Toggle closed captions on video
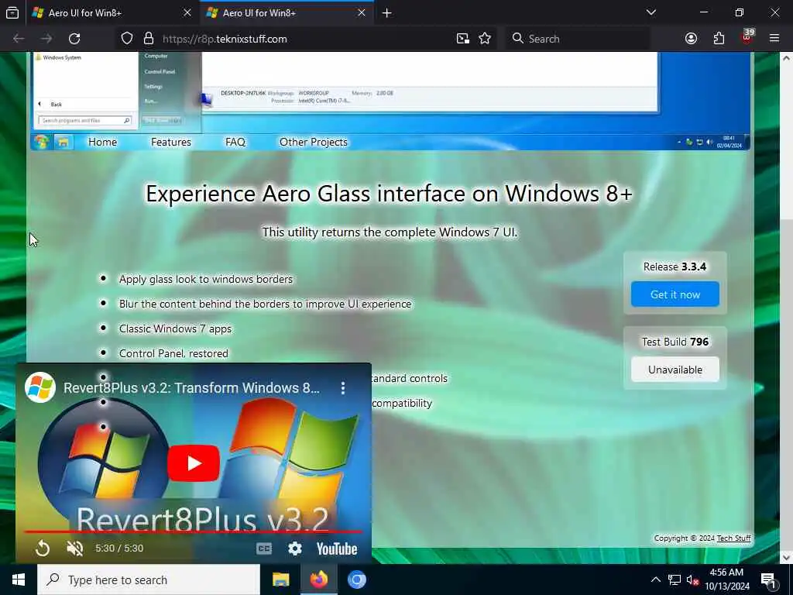This screenshot has height=595, width=793. (x=264, y=549)
